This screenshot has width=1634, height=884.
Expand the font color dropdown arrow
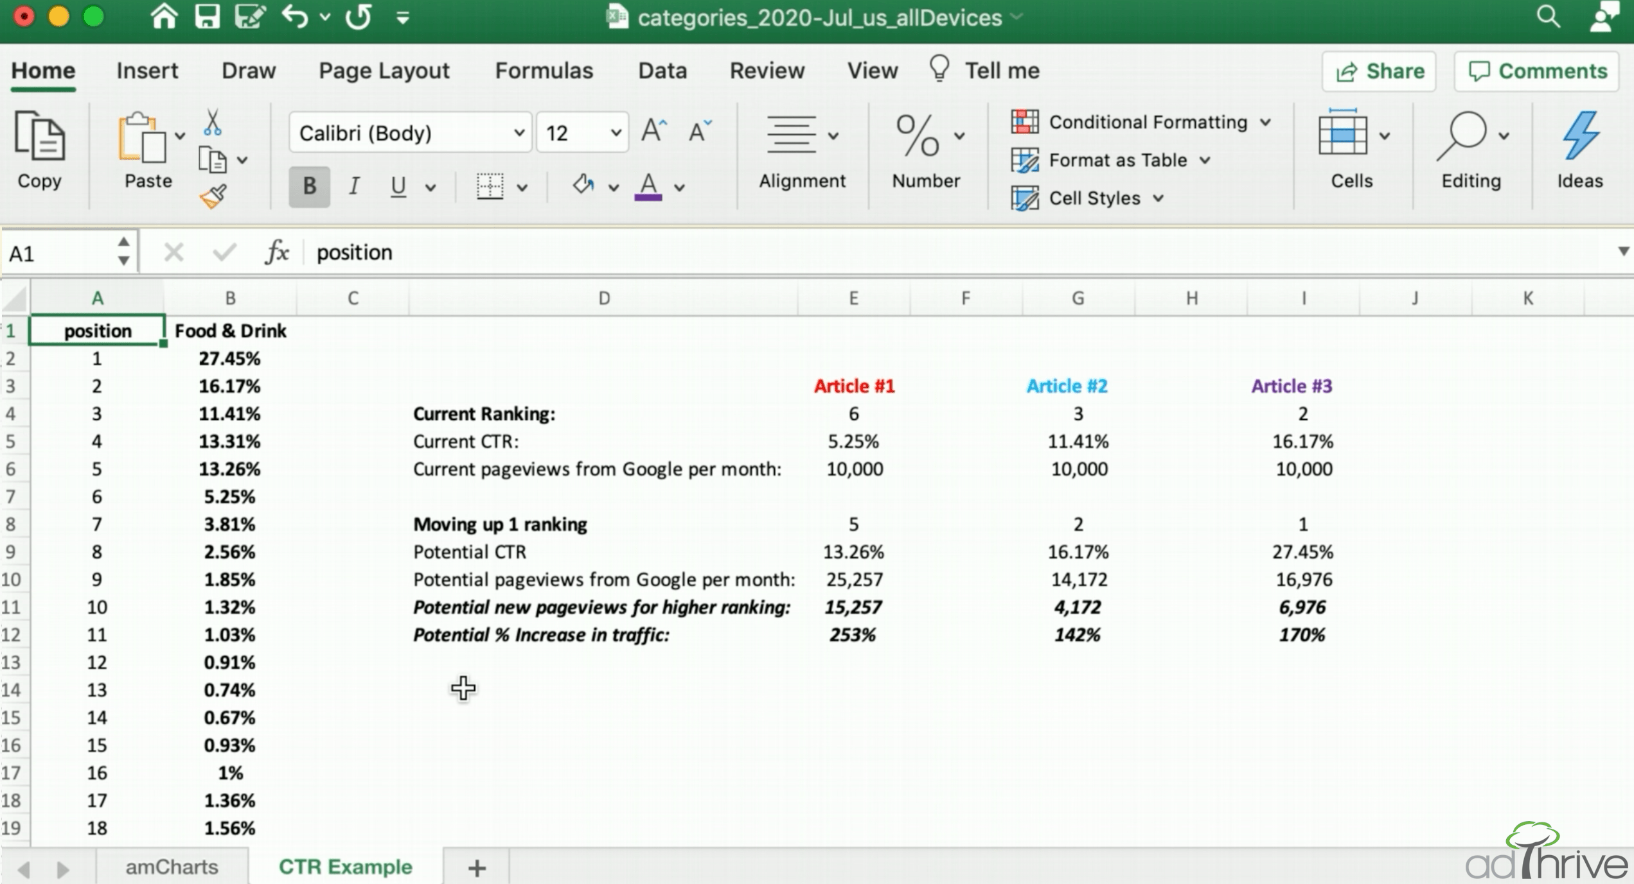click(x=679, y=187)
